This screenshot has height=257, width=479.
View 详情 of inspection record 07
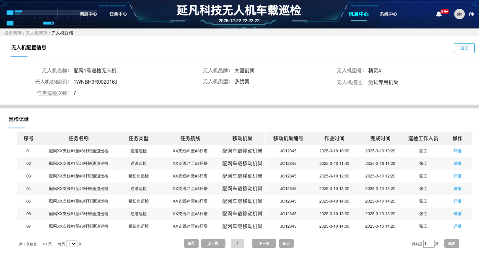tap(457, 226)
